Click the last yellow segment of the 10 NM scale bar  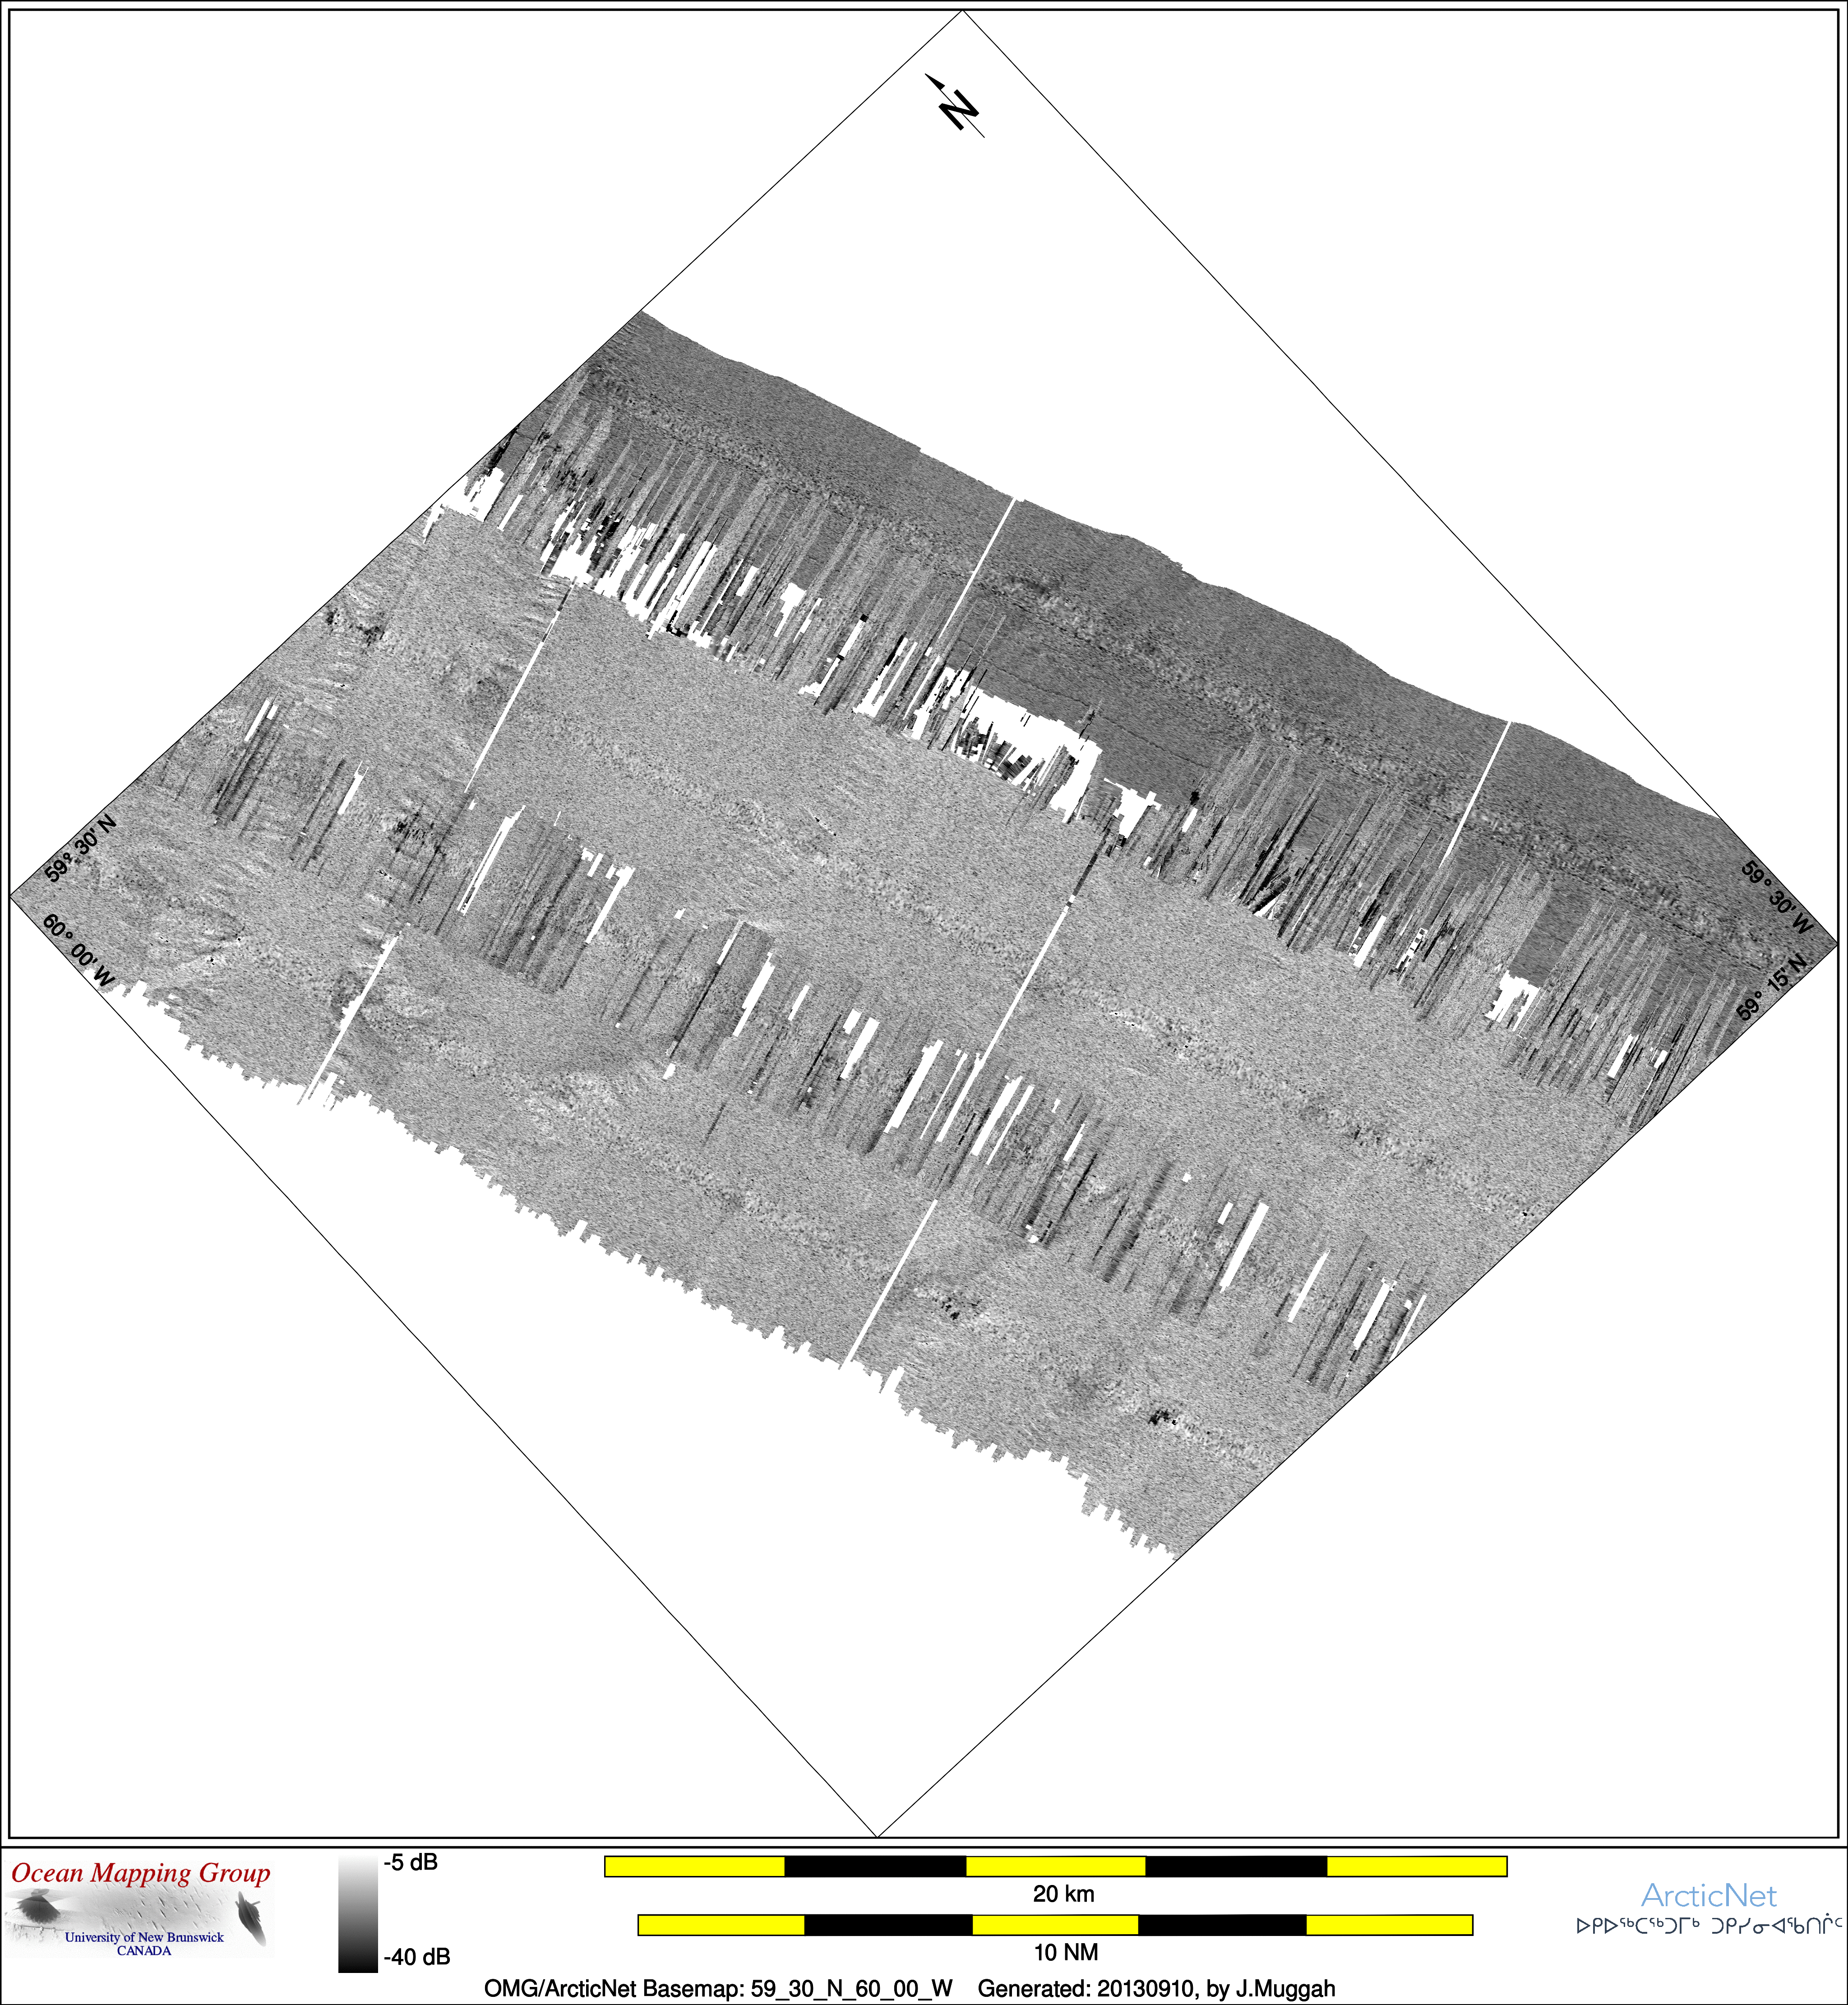[1389, 1925]
